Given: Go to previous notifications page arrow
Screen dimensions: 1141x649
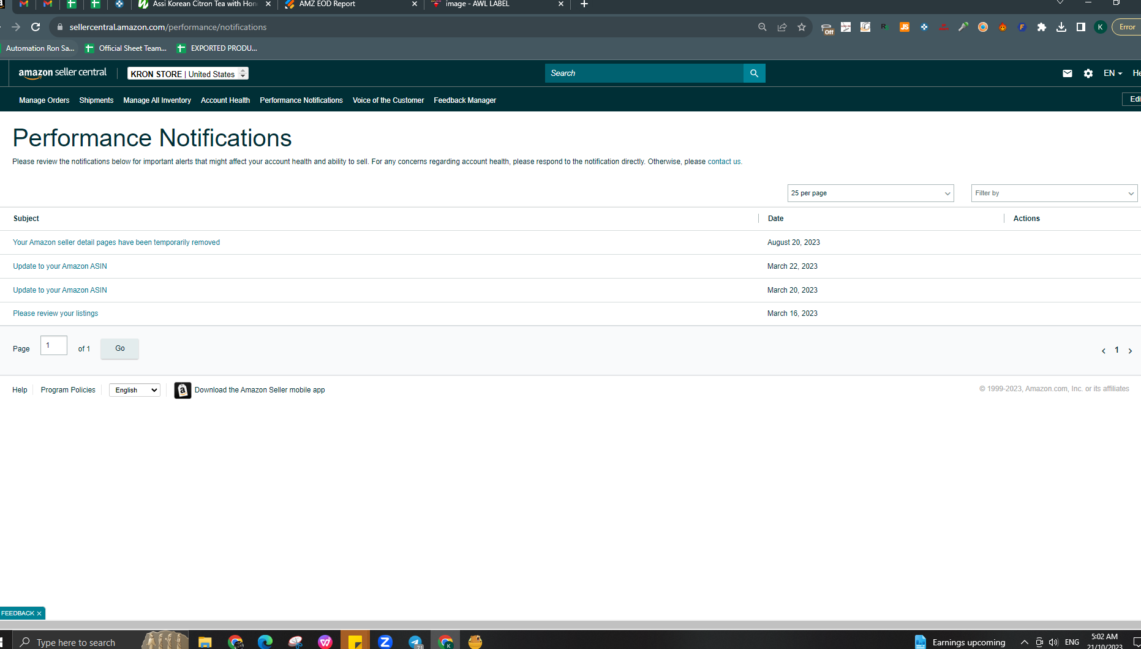Looking at the screenshot, I should tap(1104, 351).
